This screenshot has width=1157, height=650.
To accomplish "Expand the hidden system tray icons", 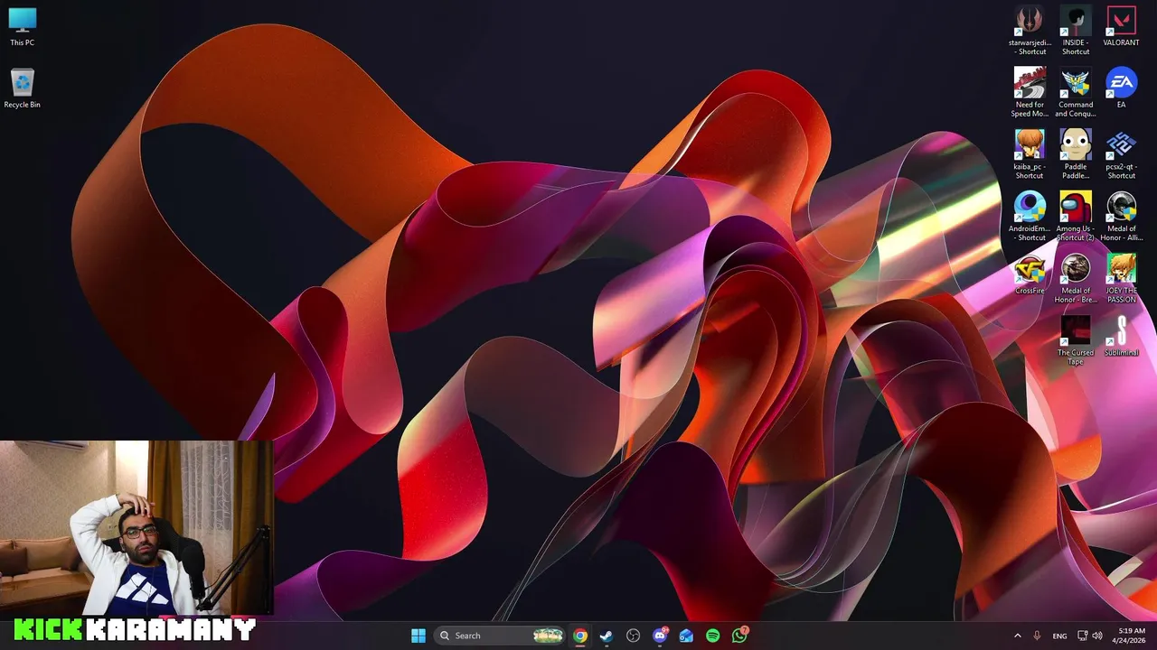I will tap(1017, 636).
